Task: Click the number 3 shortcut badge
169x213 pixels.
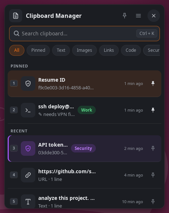Action: coord(14,148)
